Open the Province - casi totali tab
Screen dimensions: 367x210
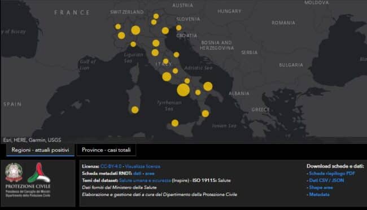point(106,150)
